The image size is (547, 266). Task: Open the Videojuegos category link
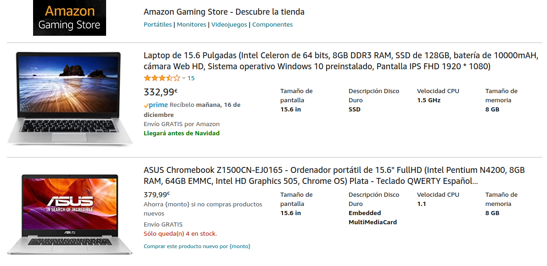[229, 25]
